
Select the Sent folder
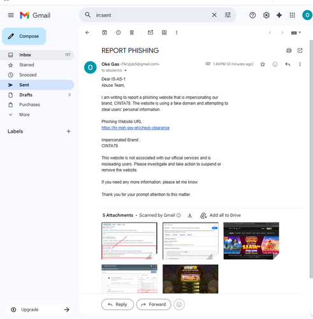tap(37, 85)
